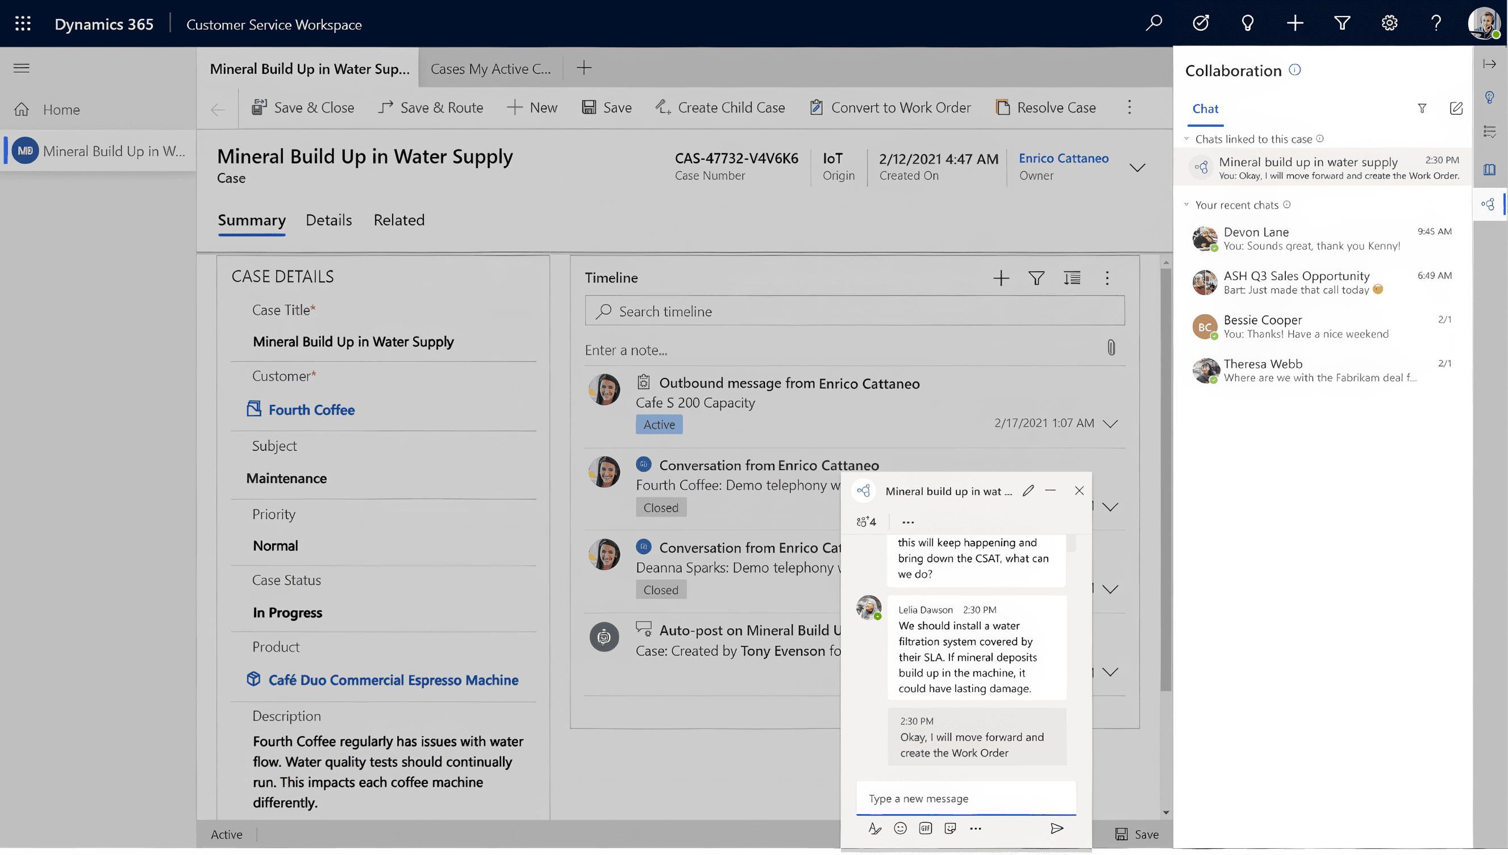The image size is (1508, 855).
Task: Click the Enter a note field
Action: pyautogui.click(x=839, y=350)
